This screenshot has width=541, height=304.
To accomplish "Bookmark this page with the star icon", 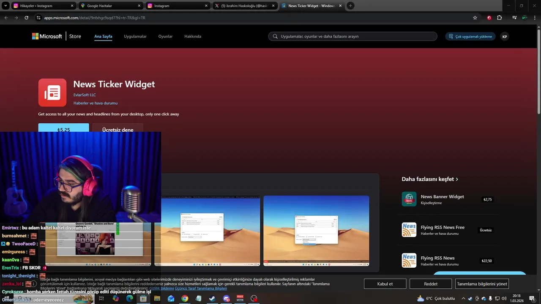I will point(475,18).
